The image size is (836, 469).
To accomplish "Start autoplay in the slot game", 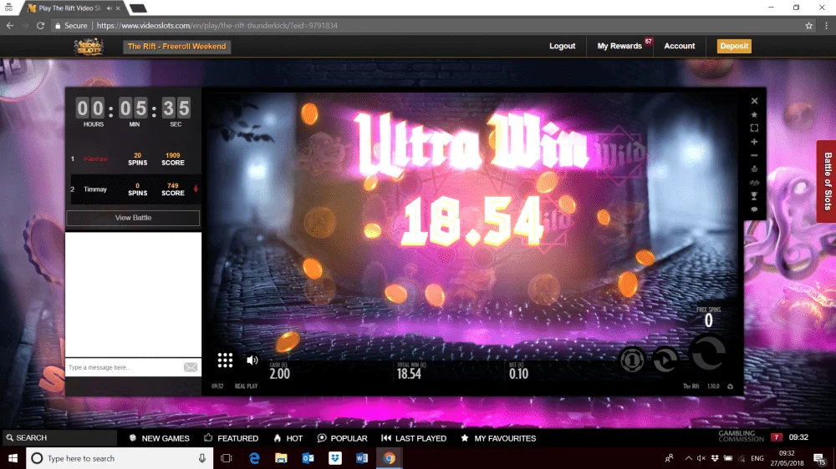I will (665, 361).
